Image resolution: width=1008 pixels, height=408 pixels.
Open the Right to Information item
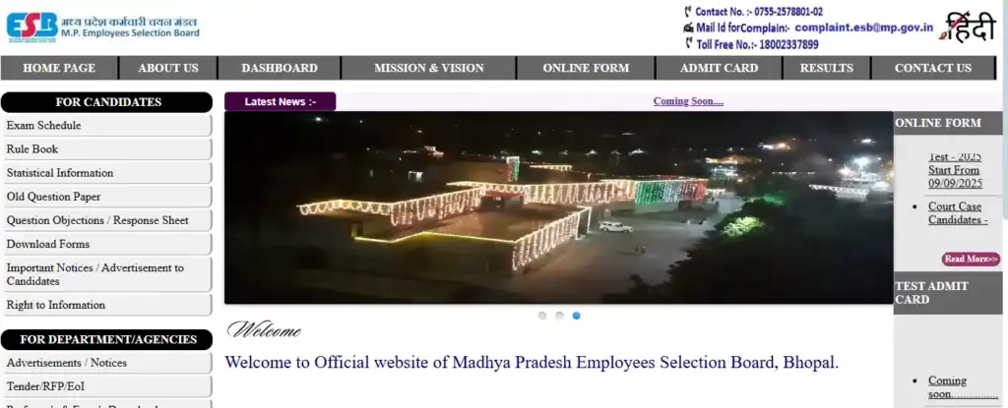pos(106,305)
